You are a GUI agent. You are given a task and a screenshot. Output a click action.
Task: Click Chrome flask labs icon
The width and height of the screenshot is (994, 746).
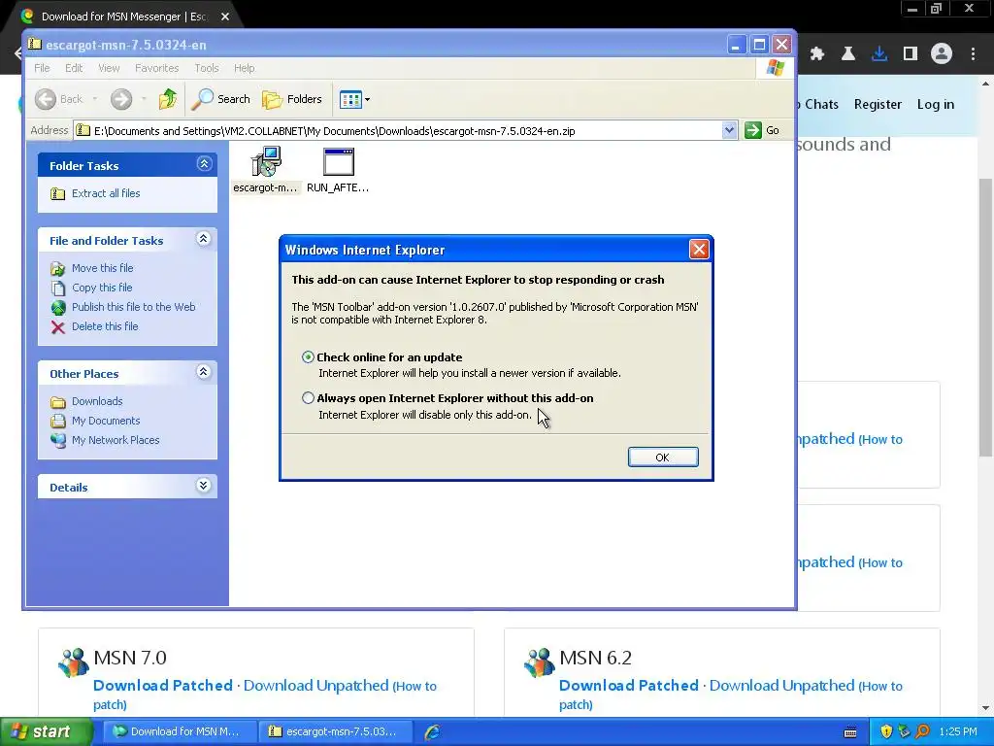[848, 54]
